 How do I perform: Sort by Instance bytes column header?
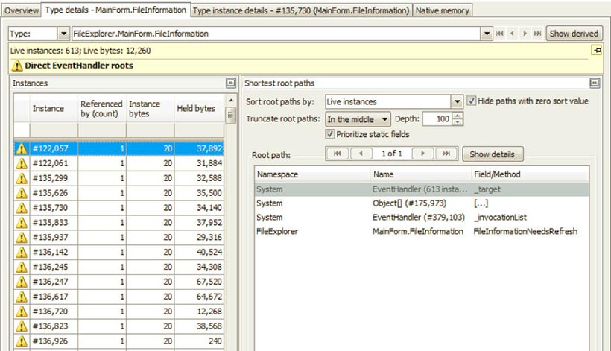click(x=150, y=108)
